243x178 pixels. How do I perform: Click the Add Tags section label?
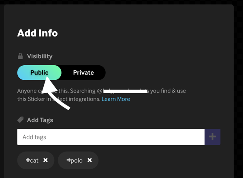pyautogui.click(x=40, y=120)
